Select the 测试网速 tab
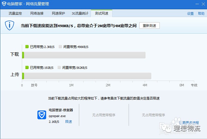The width and height of the screenshot is (207, 139). coord(102,13)
